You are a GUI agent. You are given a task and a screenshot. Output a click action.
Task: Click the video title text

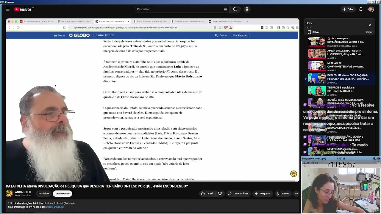coord(97,186)
